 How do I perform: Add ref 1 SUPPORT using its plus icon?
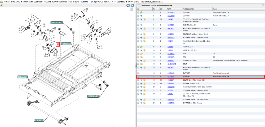click(138, 12)
